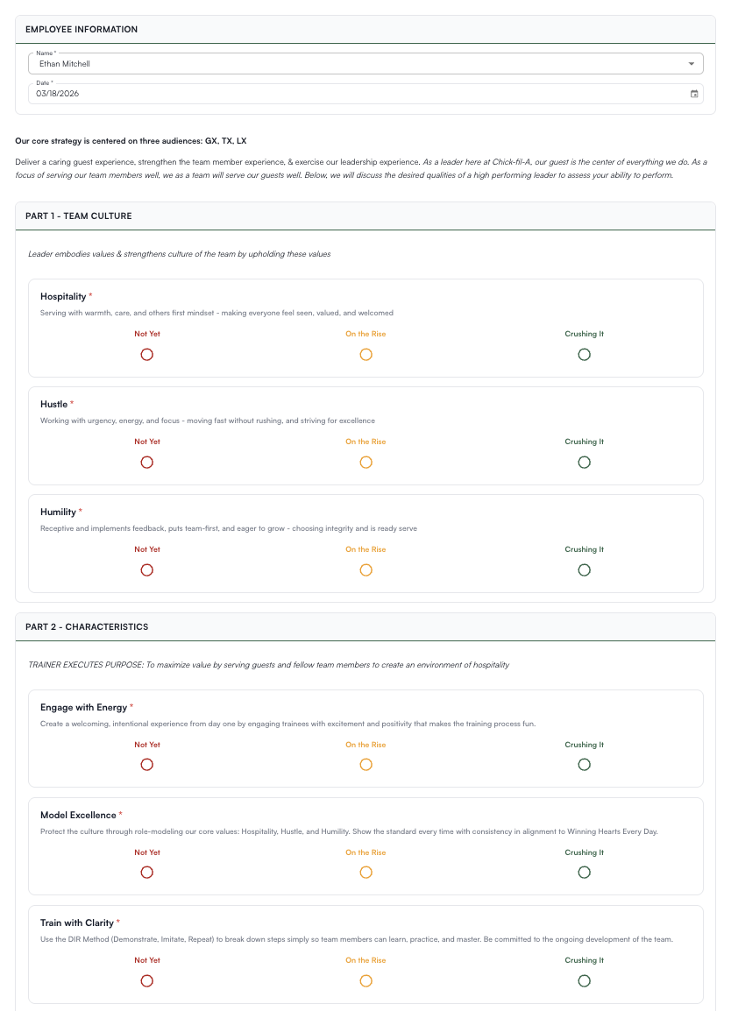Screen dimensions: 731x1011
Task: Select Crushing It for Humility
Action: click(x=584, y=569)
